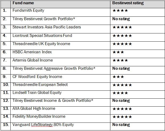Click the four-star rating for Fundsmith Equity
Viewport: 165px width, 131px height.
pos(120,10)
